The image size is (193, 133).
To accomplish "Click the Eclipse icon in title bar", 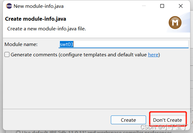I will coord(9,6).
